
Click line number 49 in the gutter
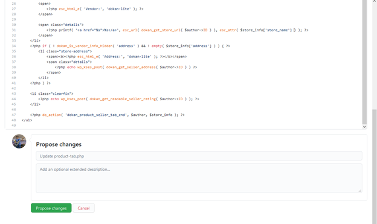pos(14,125)
